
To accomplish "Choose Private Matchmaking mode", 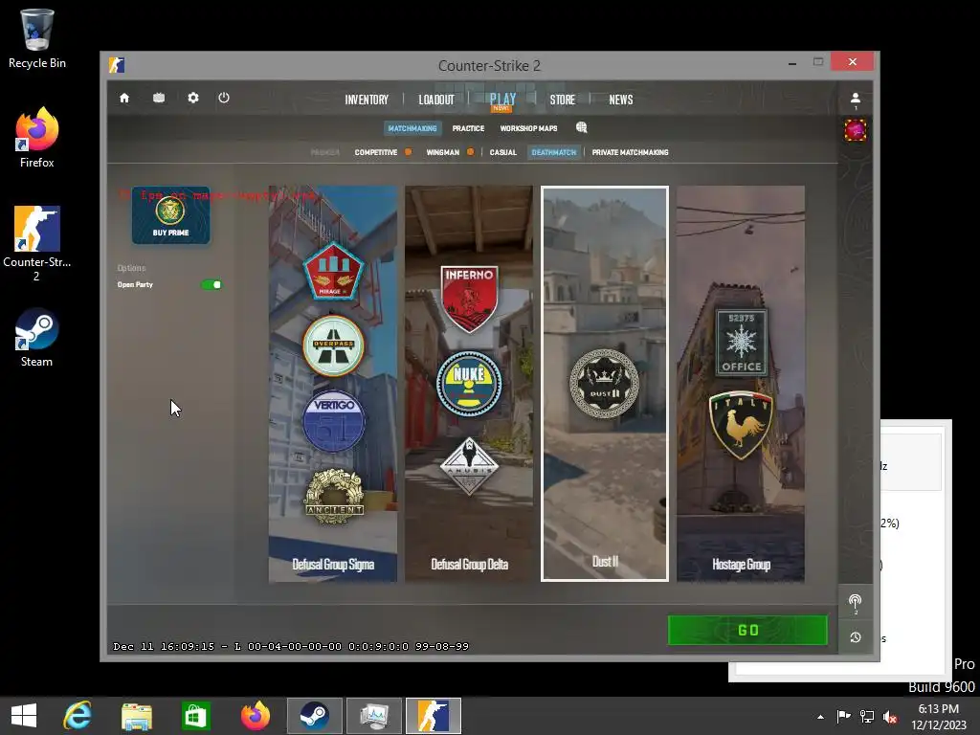I will click(x=630, y=152).
